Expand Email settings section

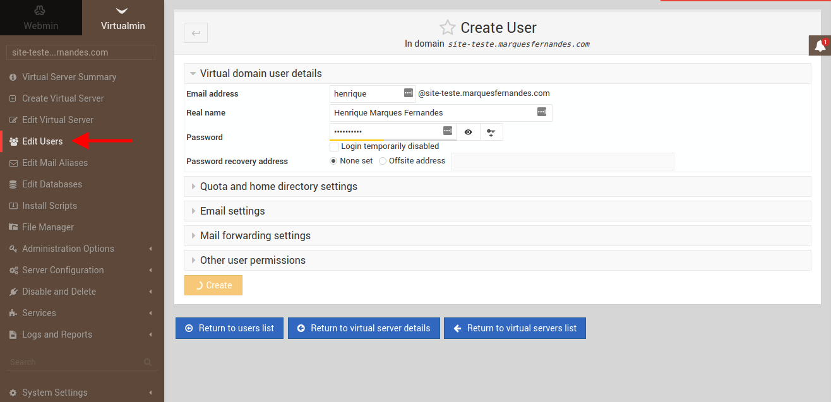click(x=497, y=211)
